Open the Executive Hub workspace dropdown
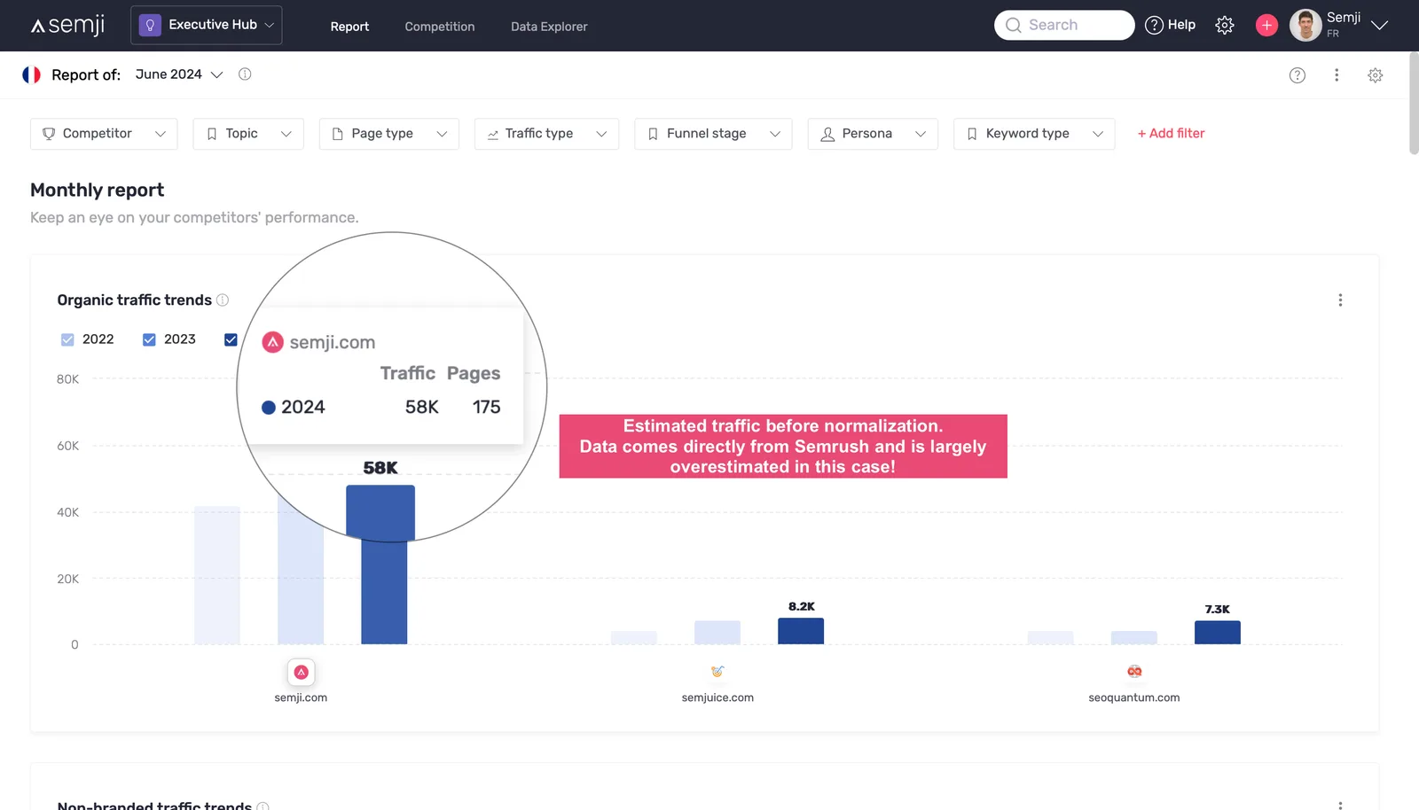The image size is (1419, 810). (207, 25)
